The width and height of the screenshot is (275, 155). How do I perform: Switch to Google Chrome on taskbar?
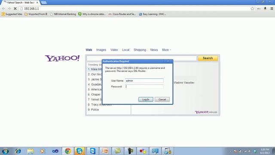[68, 151]
